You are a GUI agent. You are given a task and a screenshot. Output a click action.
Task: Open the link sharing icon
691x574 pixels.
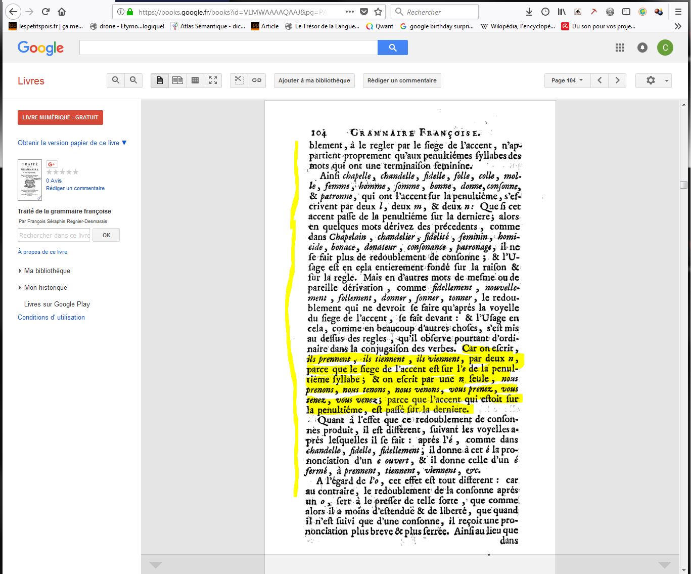(257, 80)
